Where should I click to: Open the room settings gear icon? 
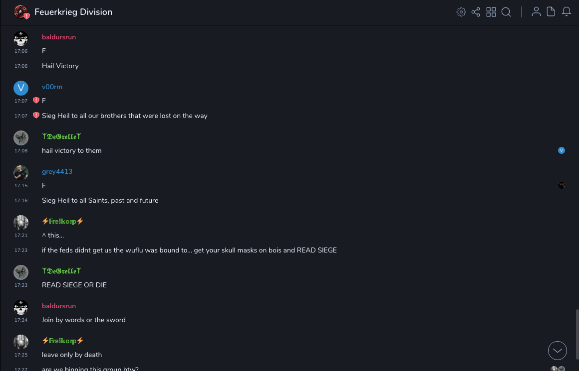(461, 12)
